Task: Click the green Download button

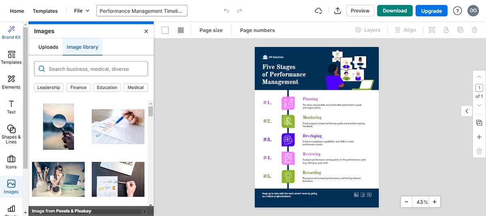Action: (x=394, y=11)
